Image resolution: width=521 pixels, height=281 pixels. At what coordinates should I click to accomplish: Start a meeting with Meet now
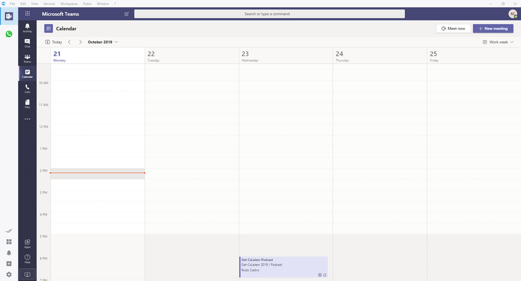click(x=453, y=28)
